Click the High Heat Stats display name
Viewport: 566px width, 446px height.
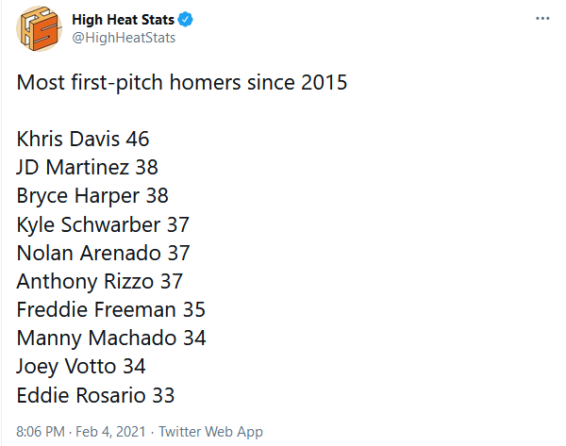[123, 20]
